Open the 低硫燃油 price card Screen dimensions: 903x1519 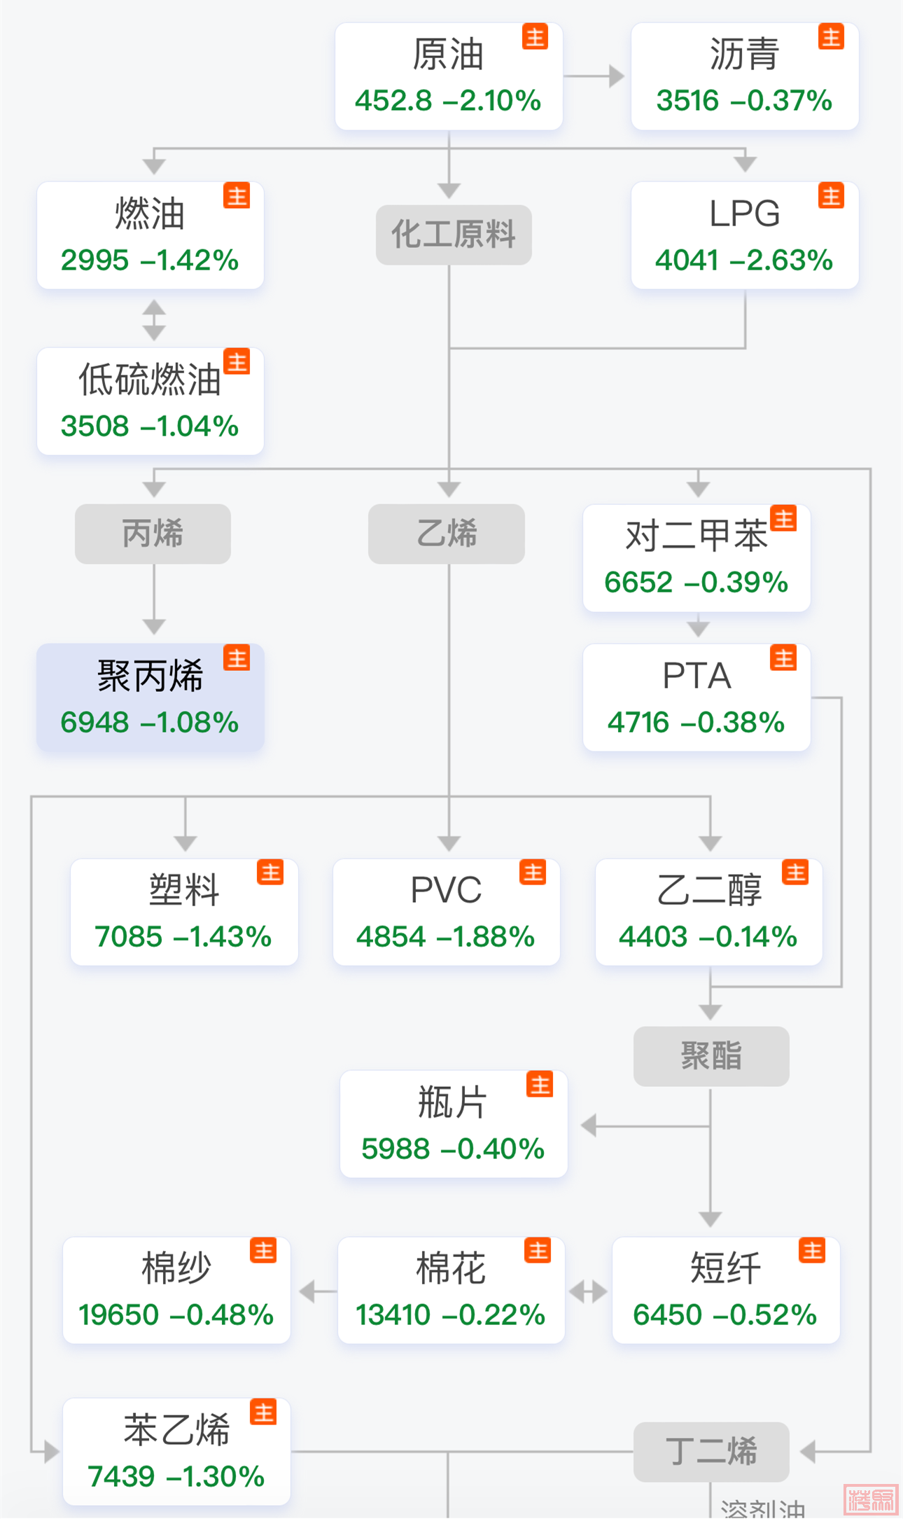click(150, 401)
